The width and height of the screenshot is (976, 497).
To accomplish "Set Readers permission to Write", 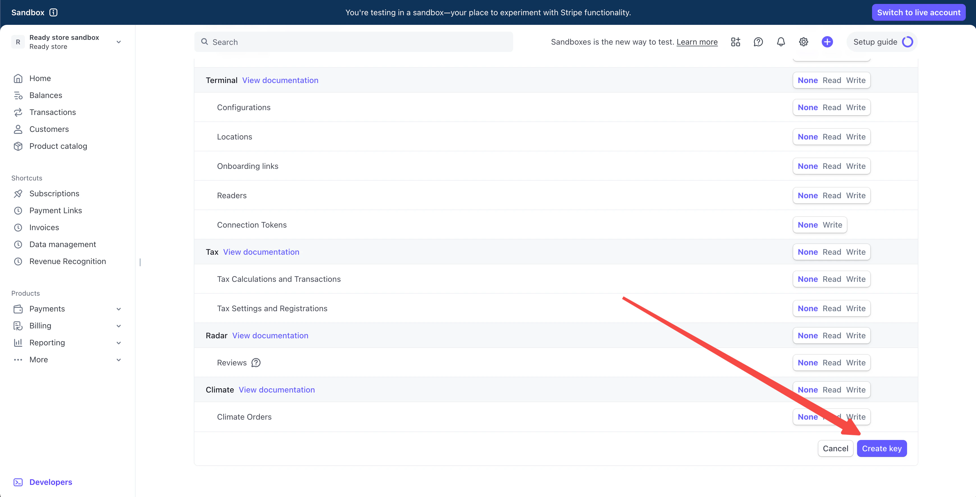I will [x=856, y=195].
